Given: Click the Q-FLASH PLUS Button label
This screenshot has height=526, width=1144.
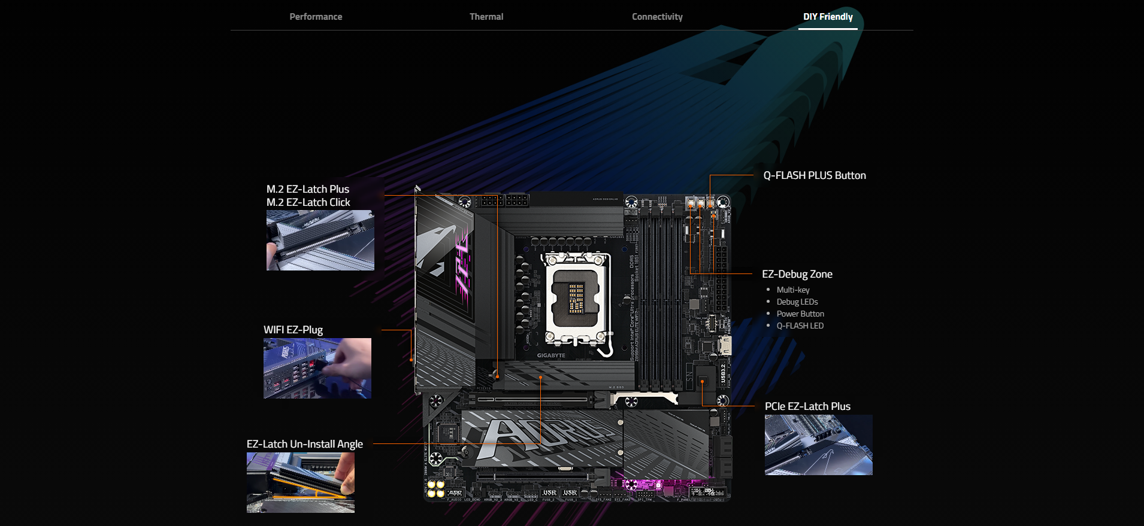Looking at the screenshot, I should (815, 175).
